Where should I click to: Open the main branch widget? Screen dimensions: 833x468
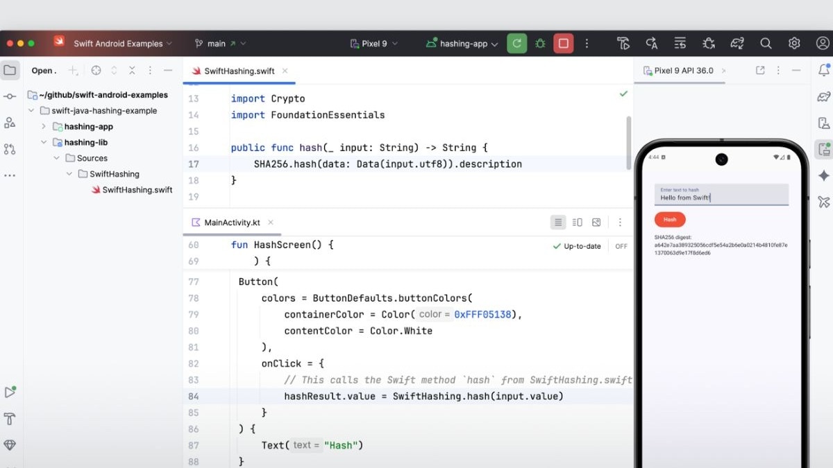220,44
